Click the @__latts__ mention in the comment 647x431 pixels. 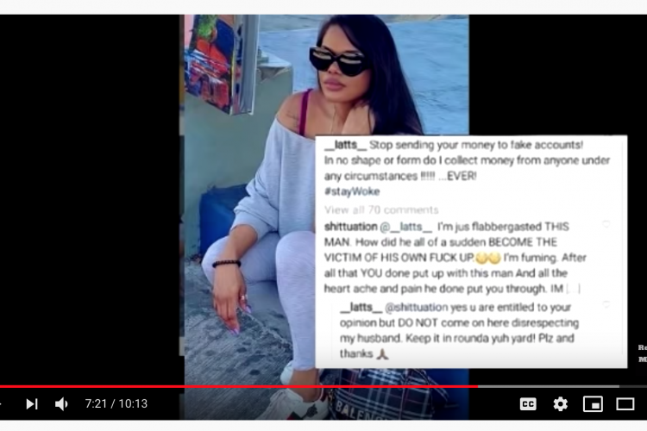pos(406,227)
